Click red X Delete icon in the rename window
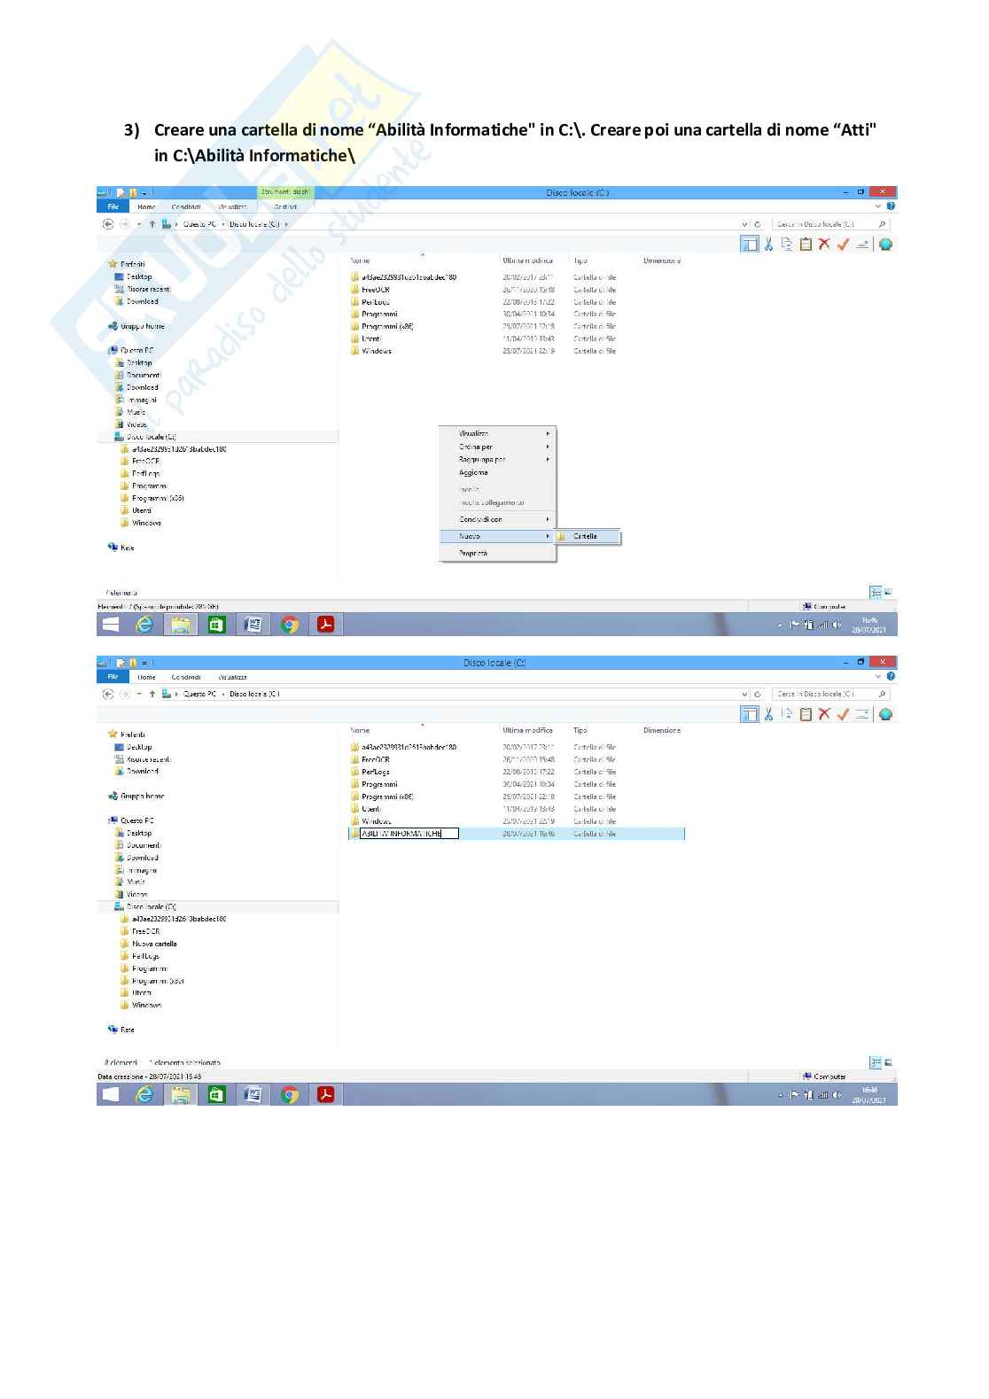The height and width of the screenshot is (1399, 989). coord(824,714)
